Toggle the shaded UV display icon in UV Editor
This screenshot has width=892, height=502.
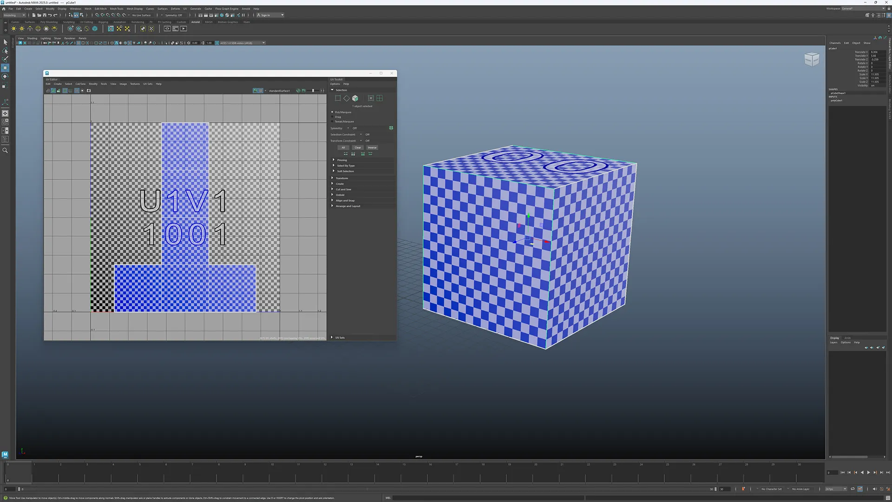point(53,91)
